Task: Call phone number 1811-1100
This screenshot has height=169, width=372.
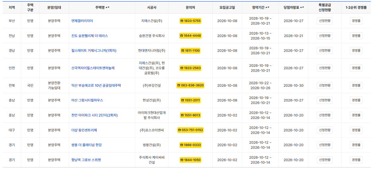Action: pos(190,51)
